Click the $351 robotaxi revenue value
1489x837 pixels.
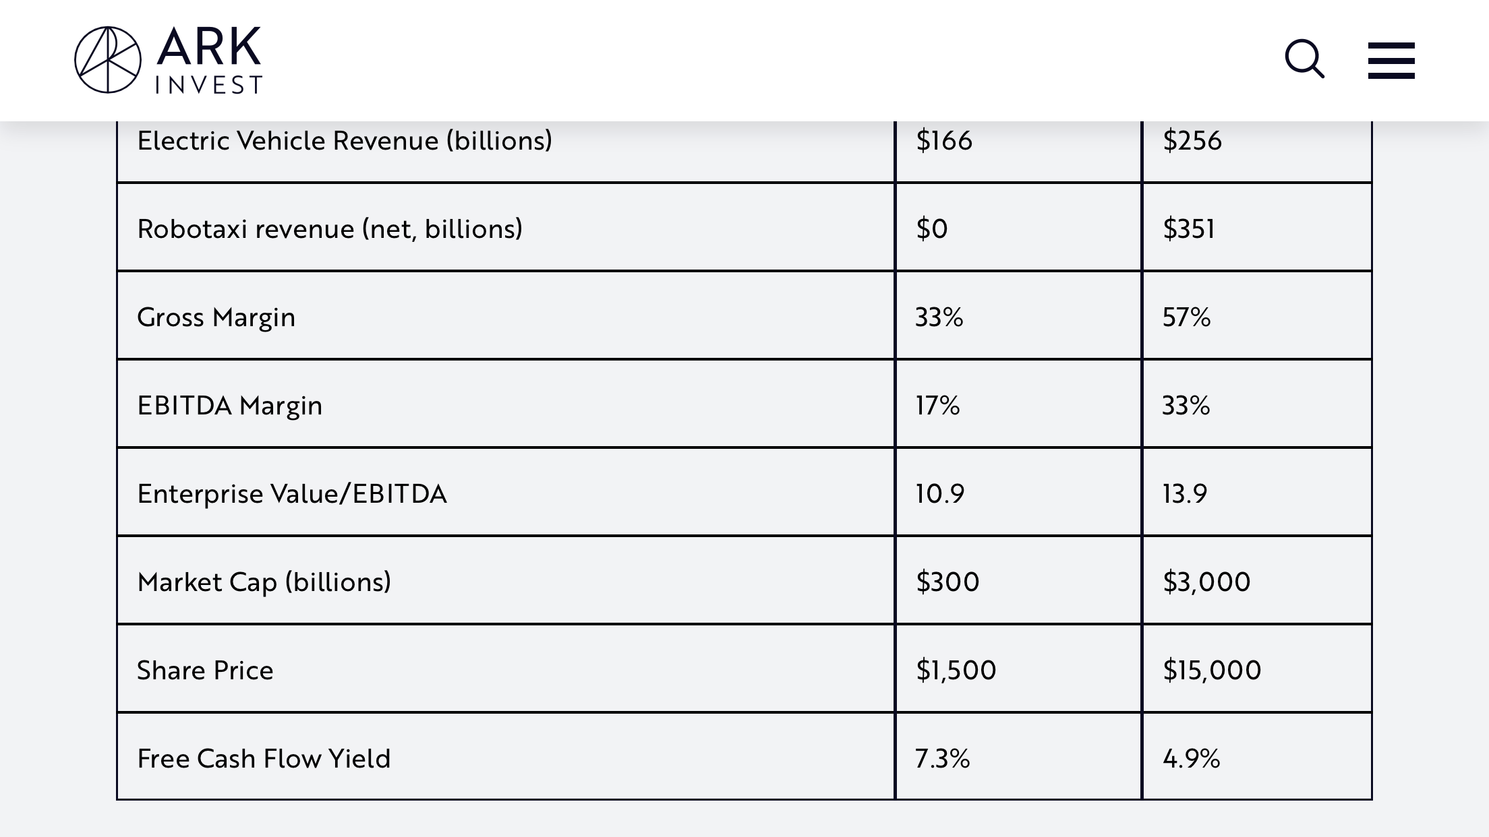pos(1189,229)
